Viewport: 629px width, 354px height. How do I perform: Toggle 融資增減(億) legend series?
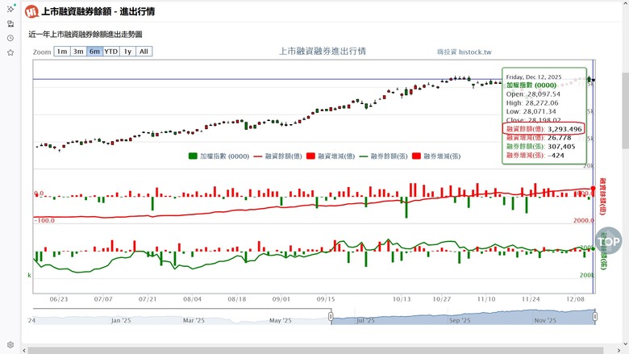(x=331, y=156)
